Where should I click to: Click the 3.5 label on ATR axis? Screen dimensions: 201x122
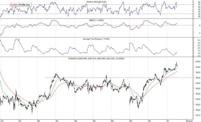tap(198, 40)
